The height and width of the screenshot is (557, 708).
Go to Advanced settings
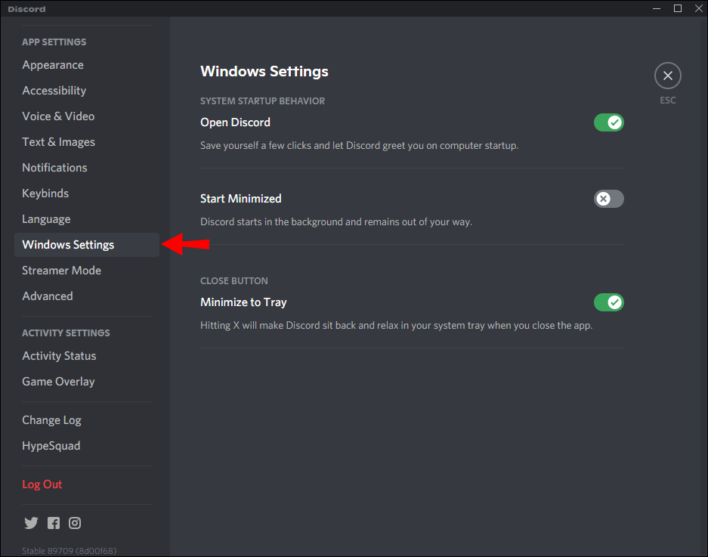click(48, 296)
